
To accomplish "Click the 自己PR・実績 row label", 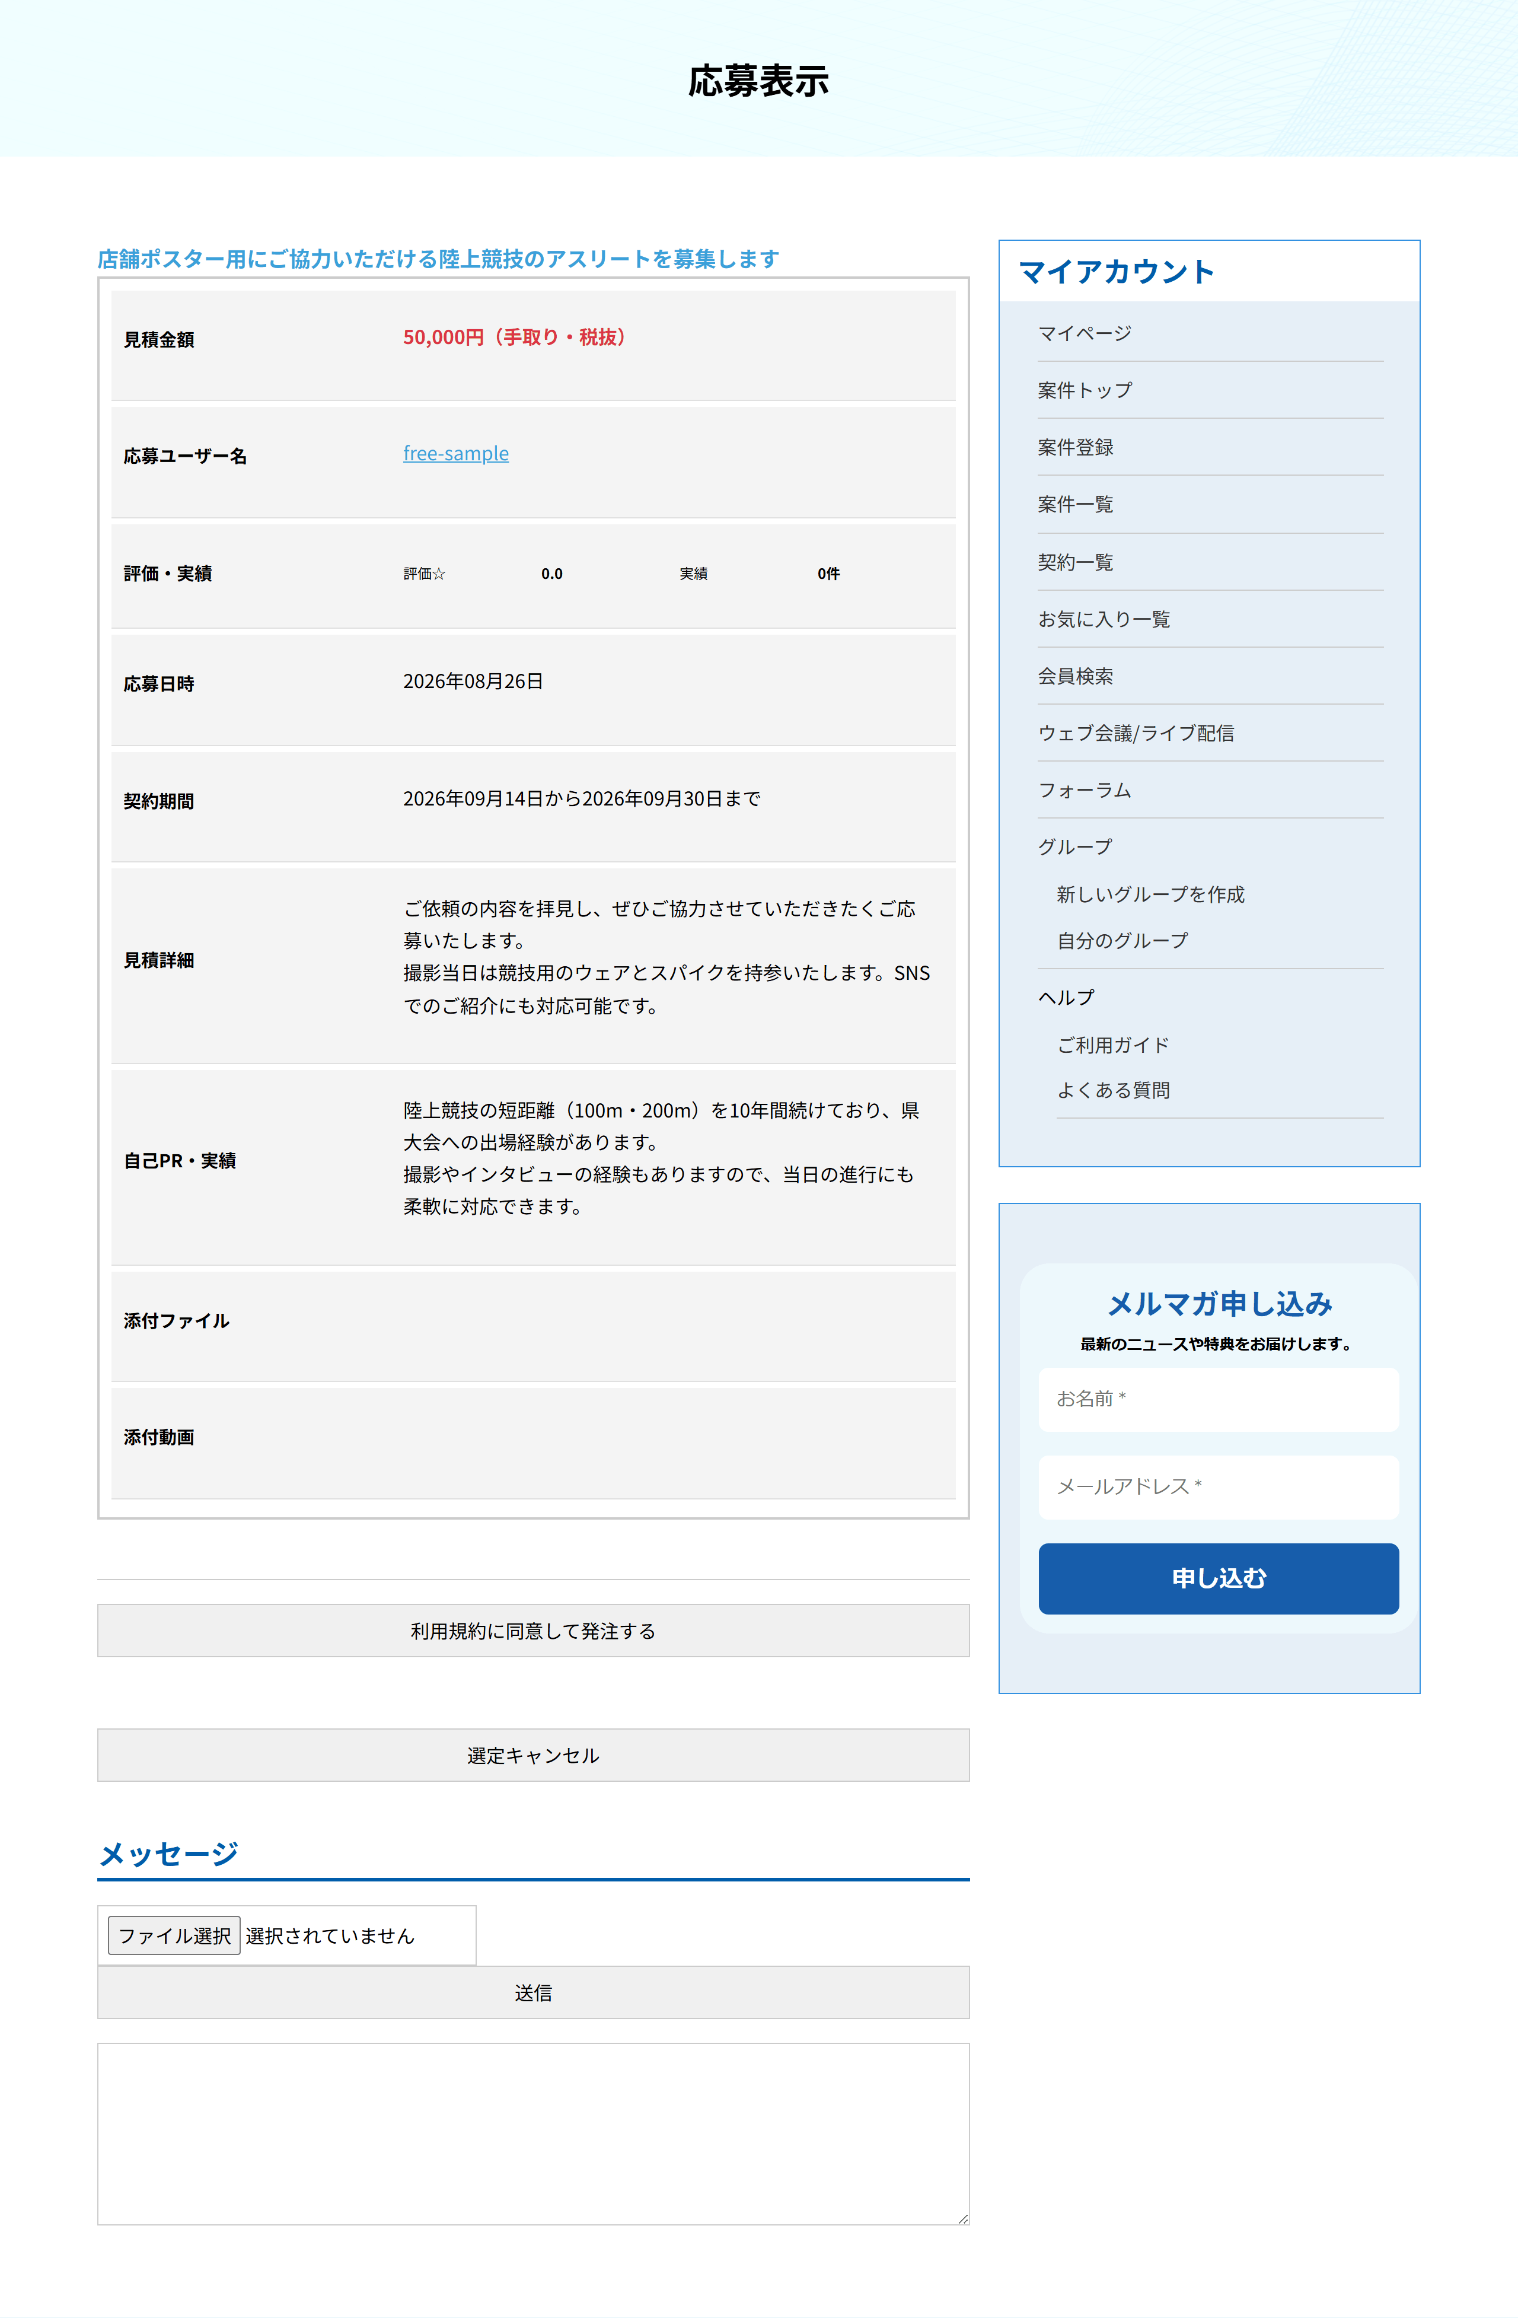I will tap(180, 1161).
